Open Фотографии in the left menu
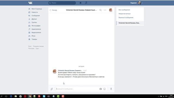This screenshot has width=174, height=98. (36, 26)
